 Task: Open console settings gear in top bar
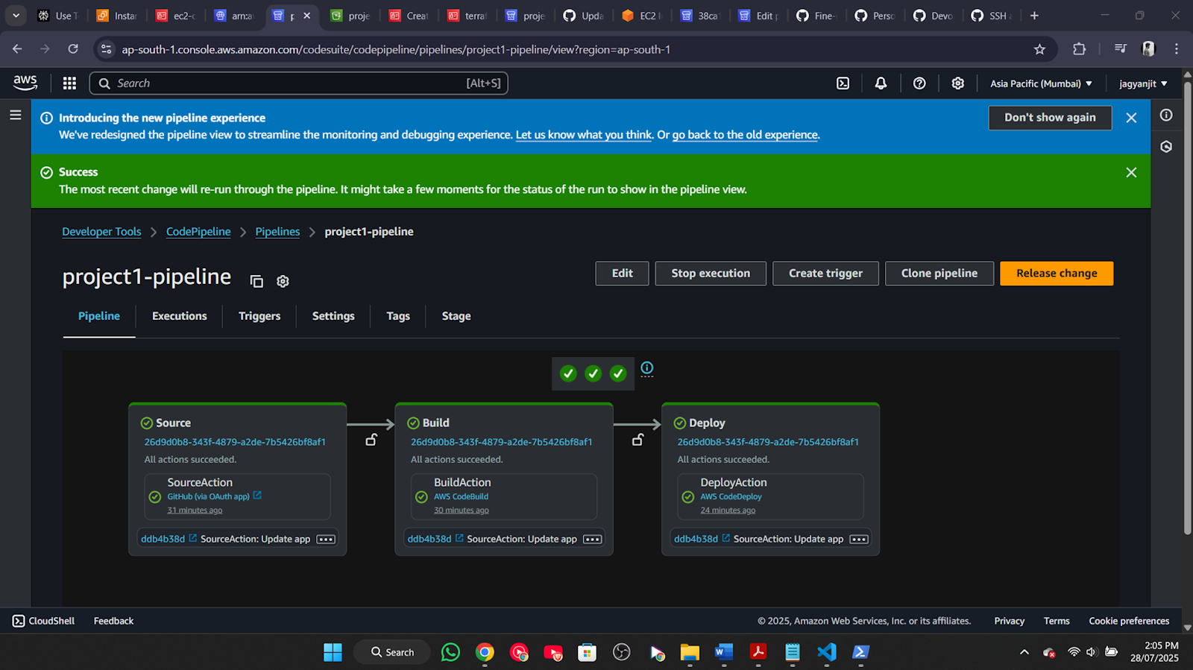pos(958,83)
